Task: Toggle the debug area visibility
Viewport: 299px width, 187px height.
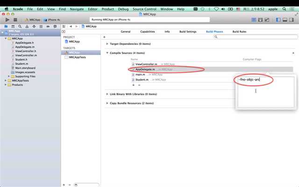Action: pyautogui.click(x=285, y=20)
